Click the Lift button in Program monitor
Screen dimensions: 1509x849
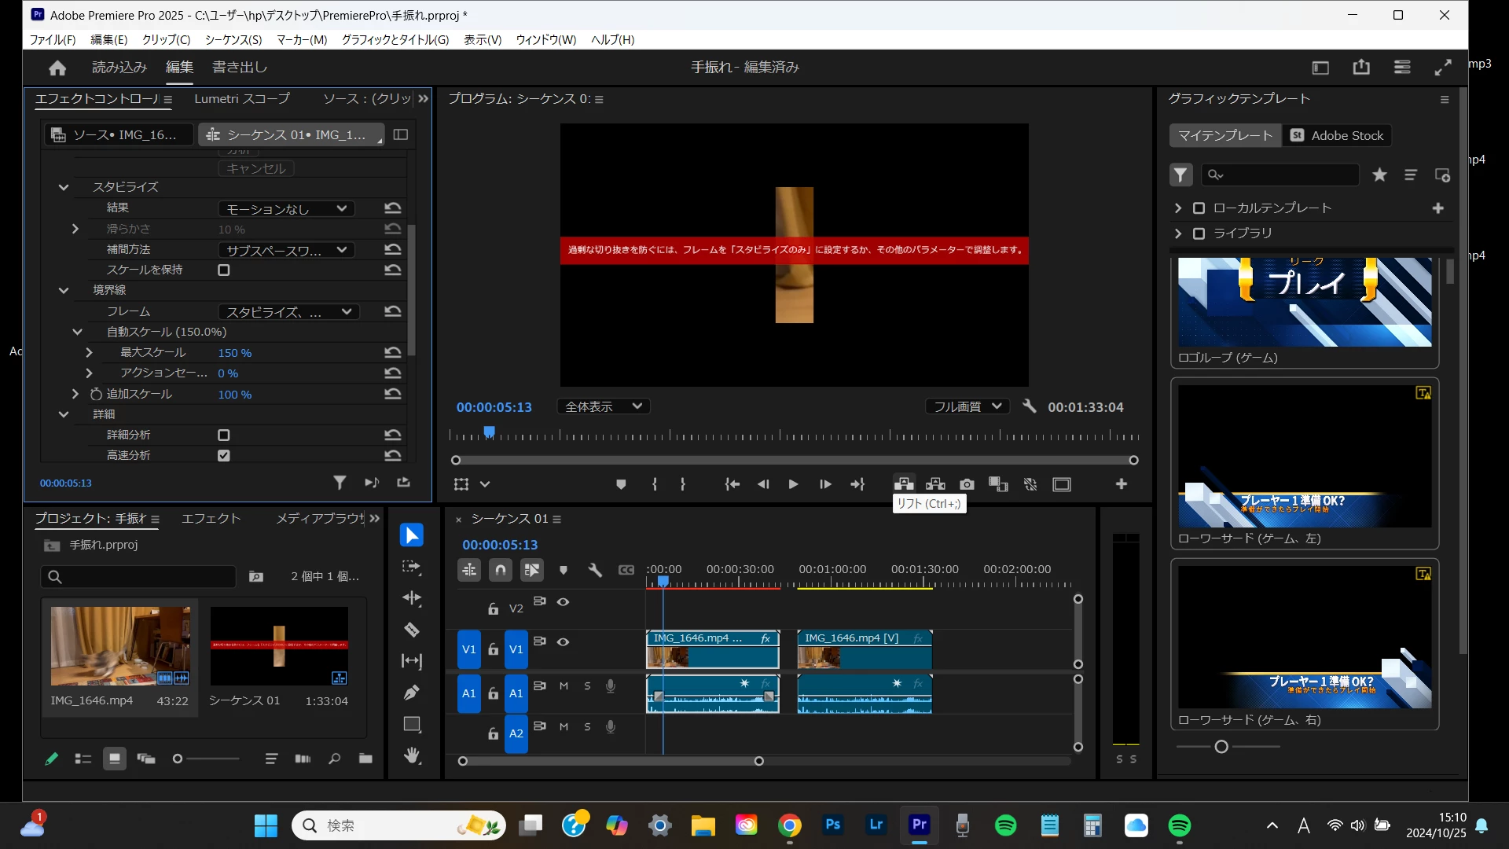904,484
